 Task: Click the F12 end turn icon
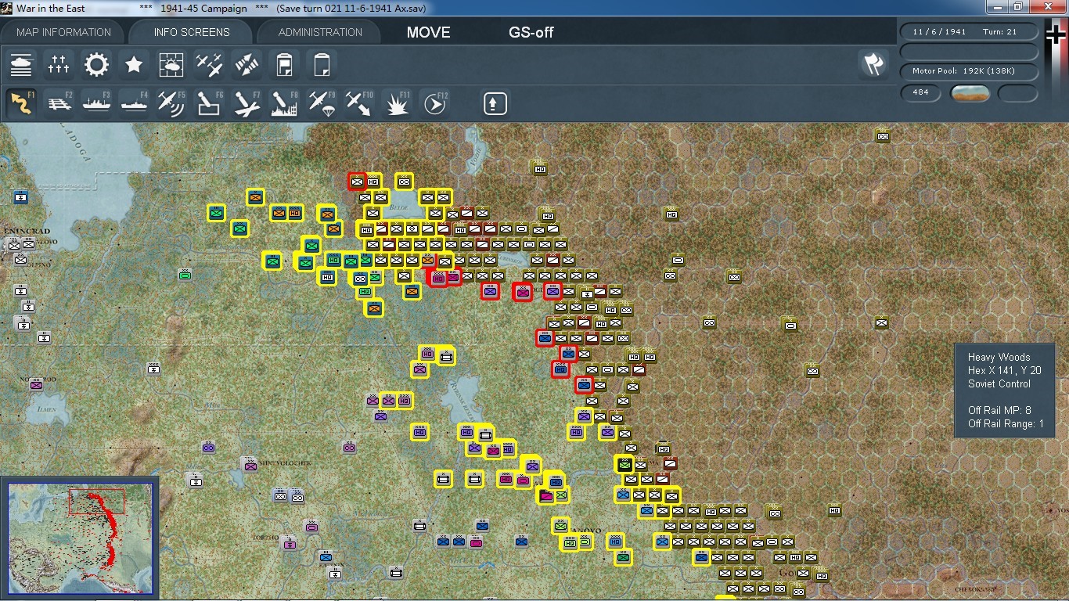(434, 103)
